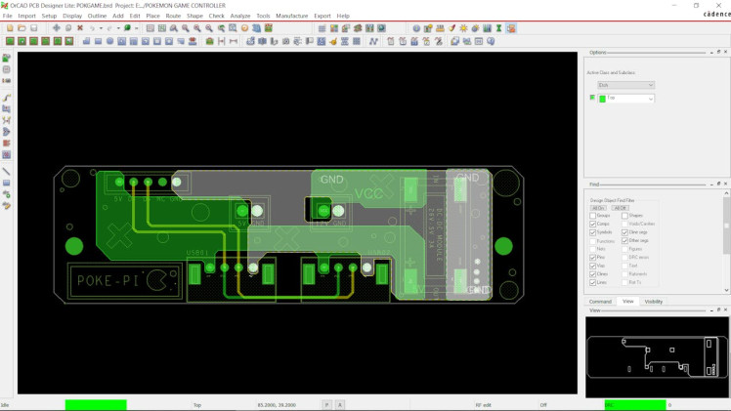Click the Save icon in toolbar
731x411 pixels.
tap(35, 28)
